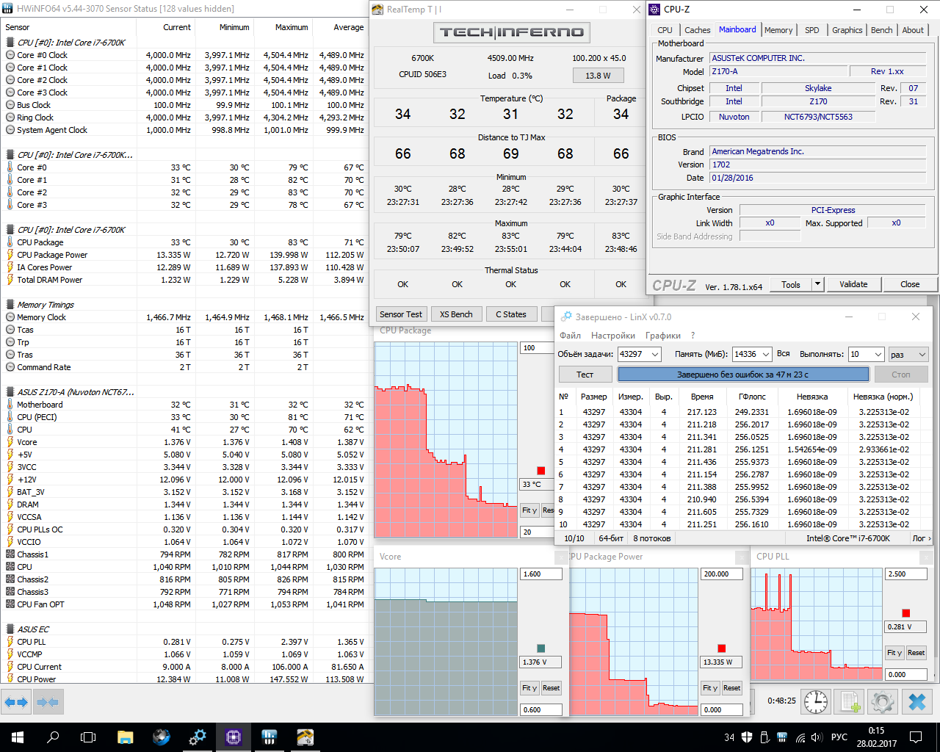The width and height of the screenshot is (940, 752).
Task: Click the teal color swatch in Vcore graph
Action: click(541, 648)
